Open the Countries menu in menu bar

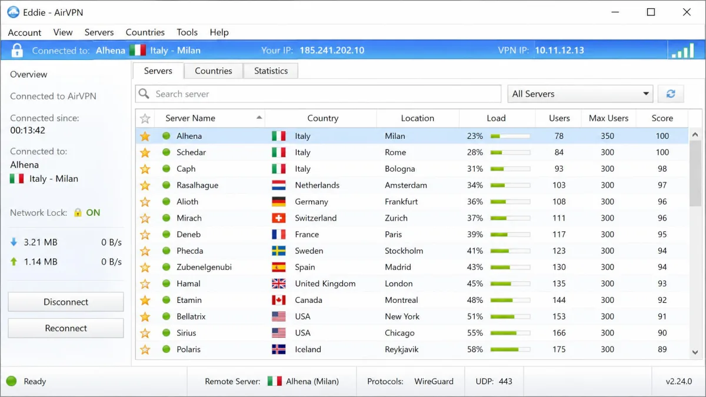(145, 32)
